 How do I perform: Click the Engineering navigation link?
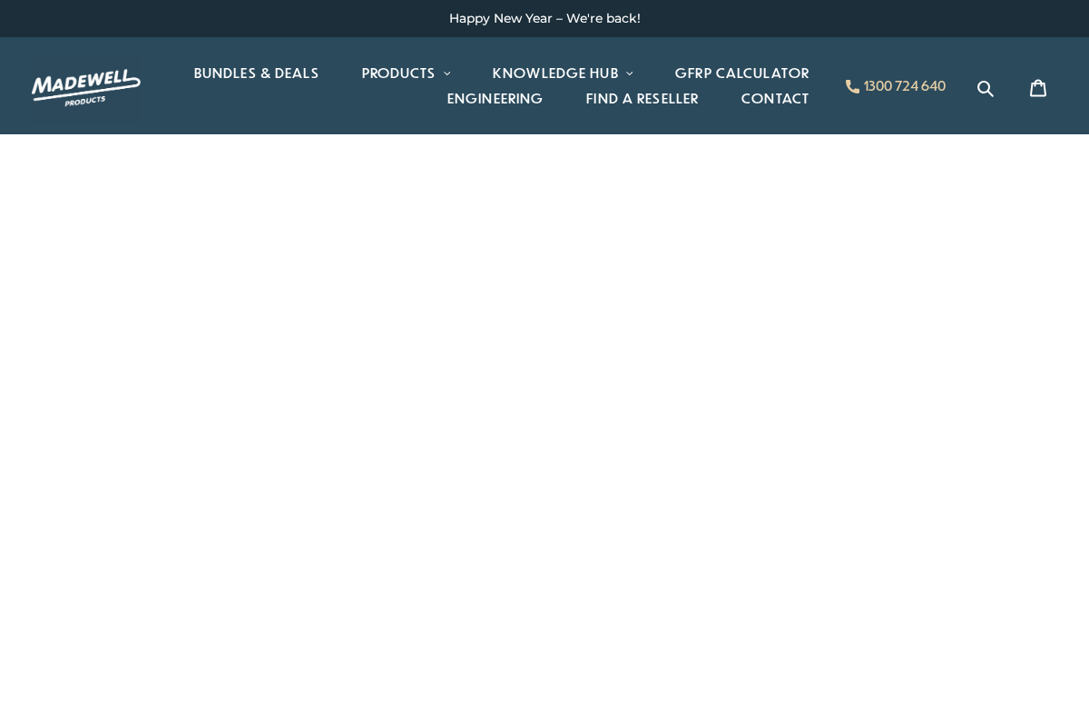point(495,99)
